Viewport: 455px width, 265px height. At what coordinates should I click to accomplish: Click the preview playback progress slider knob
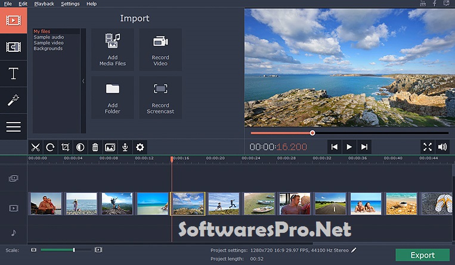[312, 133]
